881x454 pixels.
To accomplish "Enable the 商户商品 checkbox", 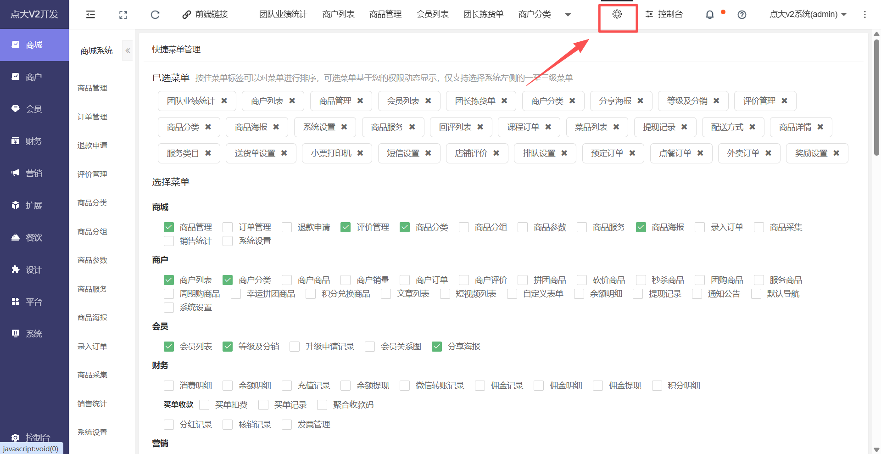I will pyautogui.click(x=287, y=280).
